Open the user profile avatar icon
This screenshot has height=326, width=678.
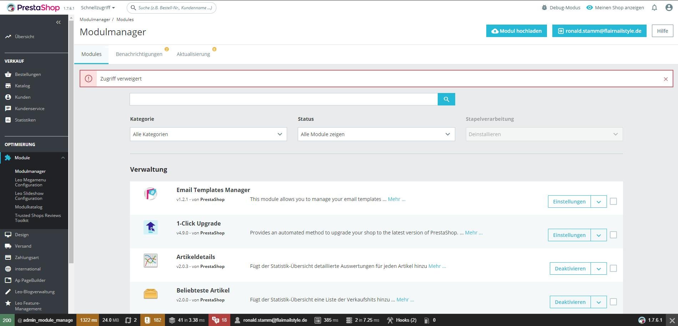[669, 7]
